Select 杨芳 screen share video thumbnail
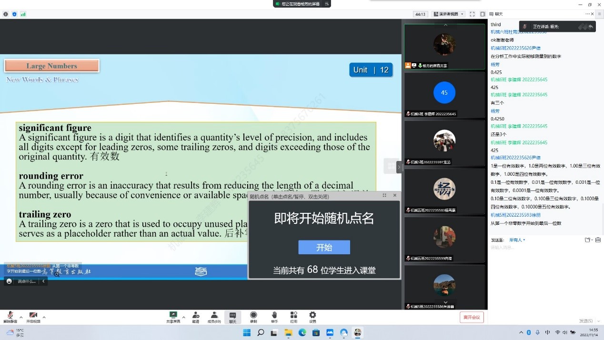The width and height of the screenshot is (604, 340). [444, 46]
